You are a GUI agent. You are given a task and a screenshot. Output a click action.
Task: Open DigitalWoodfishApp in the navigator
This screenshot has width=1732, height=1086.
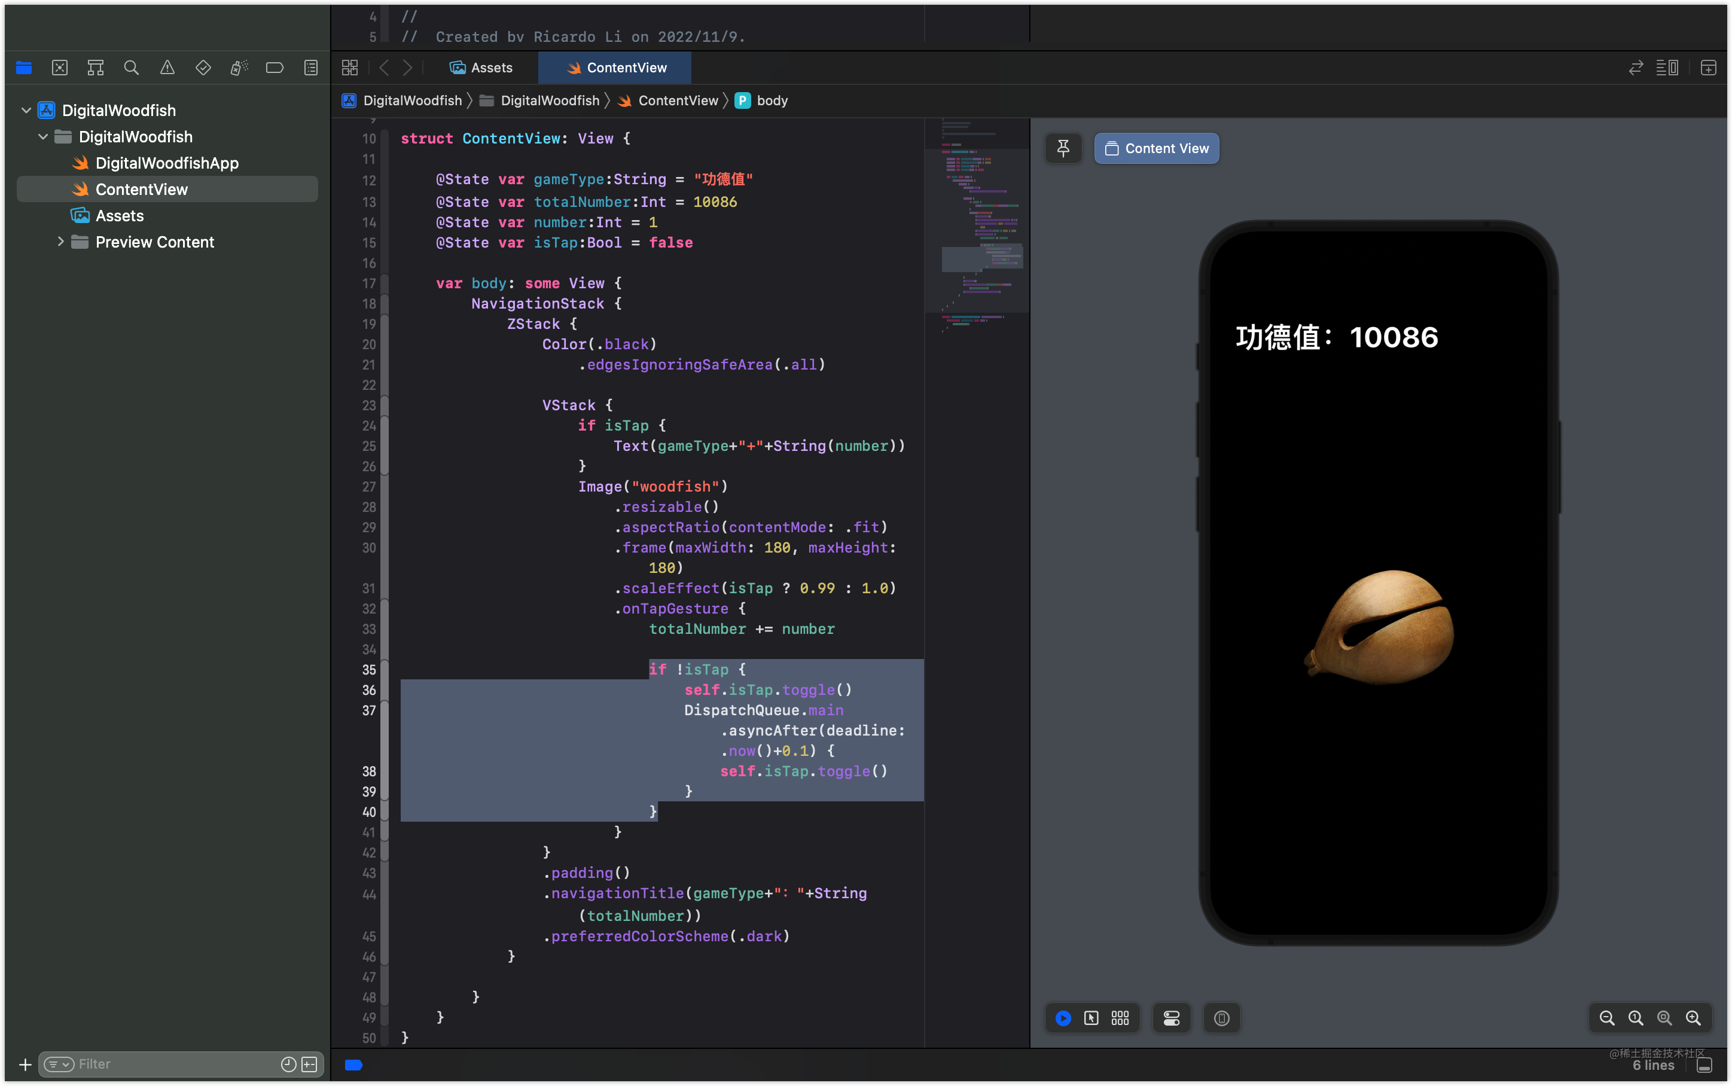167,163
